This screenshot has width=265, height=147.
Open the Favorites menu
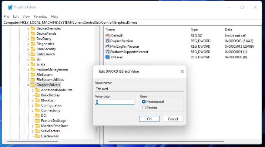tap(40, 17)
